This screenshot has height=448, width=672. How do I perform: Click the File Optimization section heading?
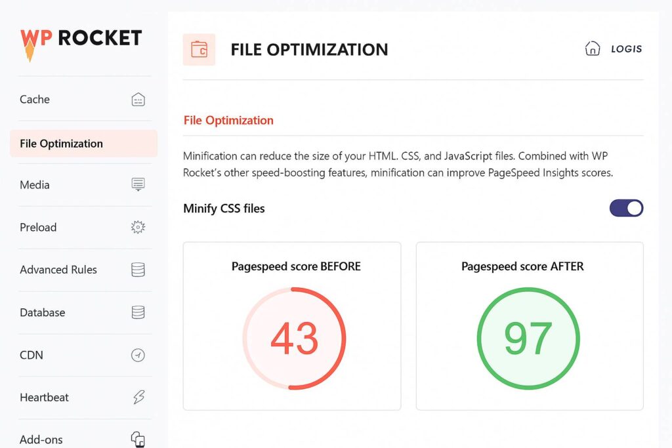(x=228, y=121)
